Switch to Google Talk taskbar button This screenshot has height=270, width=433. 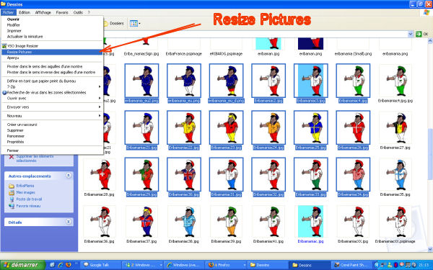point(101,265)
